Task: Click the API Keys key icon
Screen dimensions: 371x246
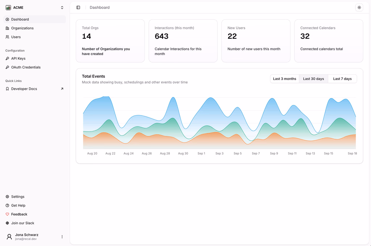Action: coord(7,58)
